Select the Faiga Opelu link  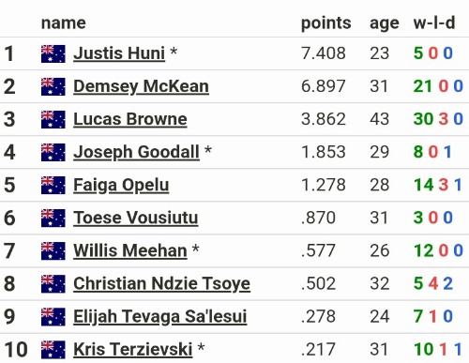[121, 185]
